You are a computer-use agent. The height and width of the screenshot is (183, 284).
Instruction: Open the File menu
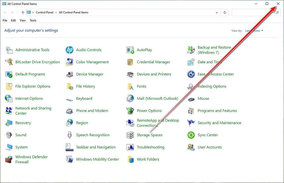[x=5, y=20]
